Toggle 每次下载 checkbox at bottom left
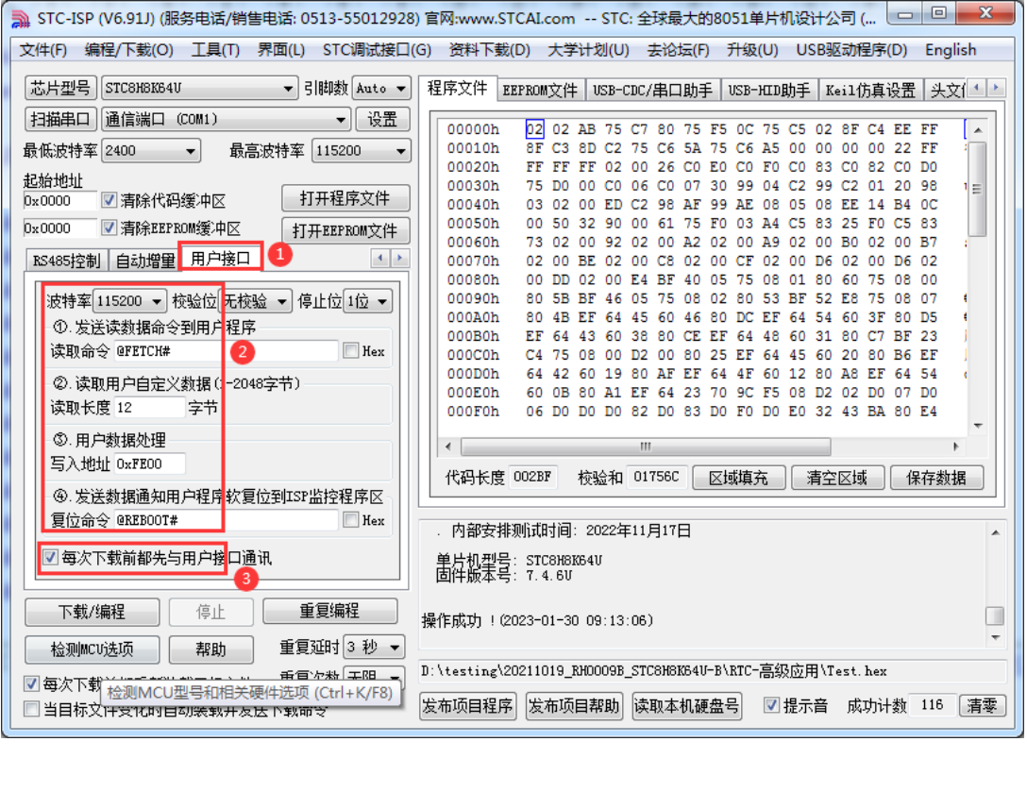 pos(31,683)
